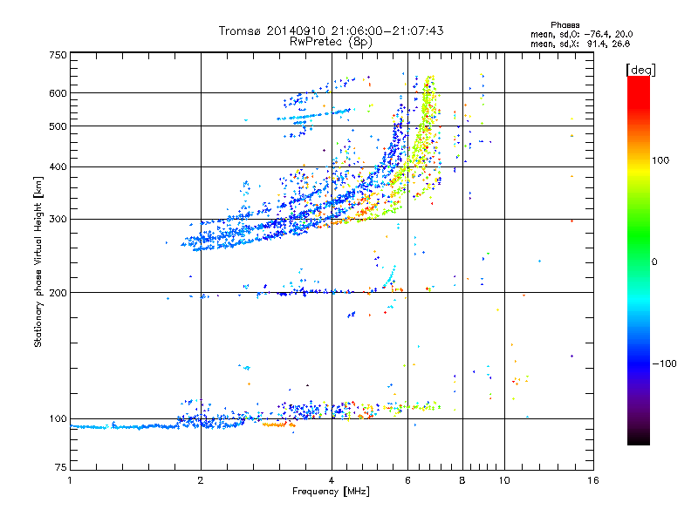
Task: Click the y-axis tick label '500'
Action: click(58, 126)
